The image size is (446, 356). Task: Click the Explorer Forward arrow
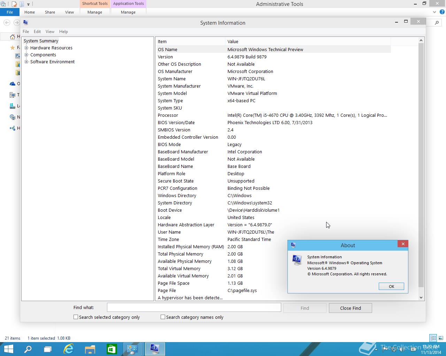pyautogui.click(x=17, y=23)
